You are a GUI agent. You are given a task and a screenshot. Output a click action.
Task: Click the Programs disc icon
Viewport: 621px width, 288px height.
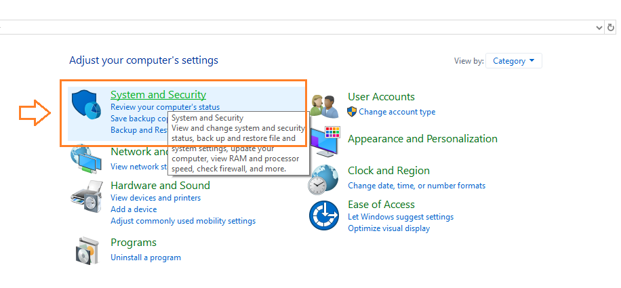[88, 250]
